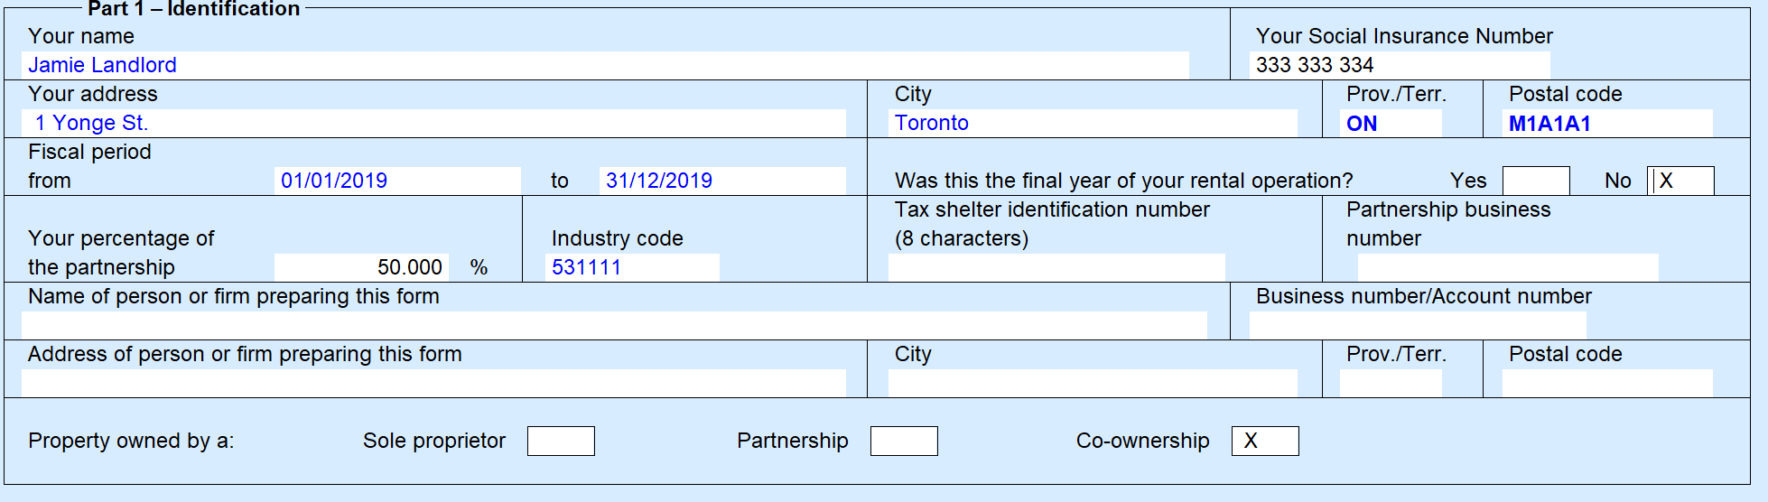The width and height of the screenshot is (1768, 502).
Task: Select the Tax shelter identification number field
Action: pyautogui.click(x=1056, y=267)
